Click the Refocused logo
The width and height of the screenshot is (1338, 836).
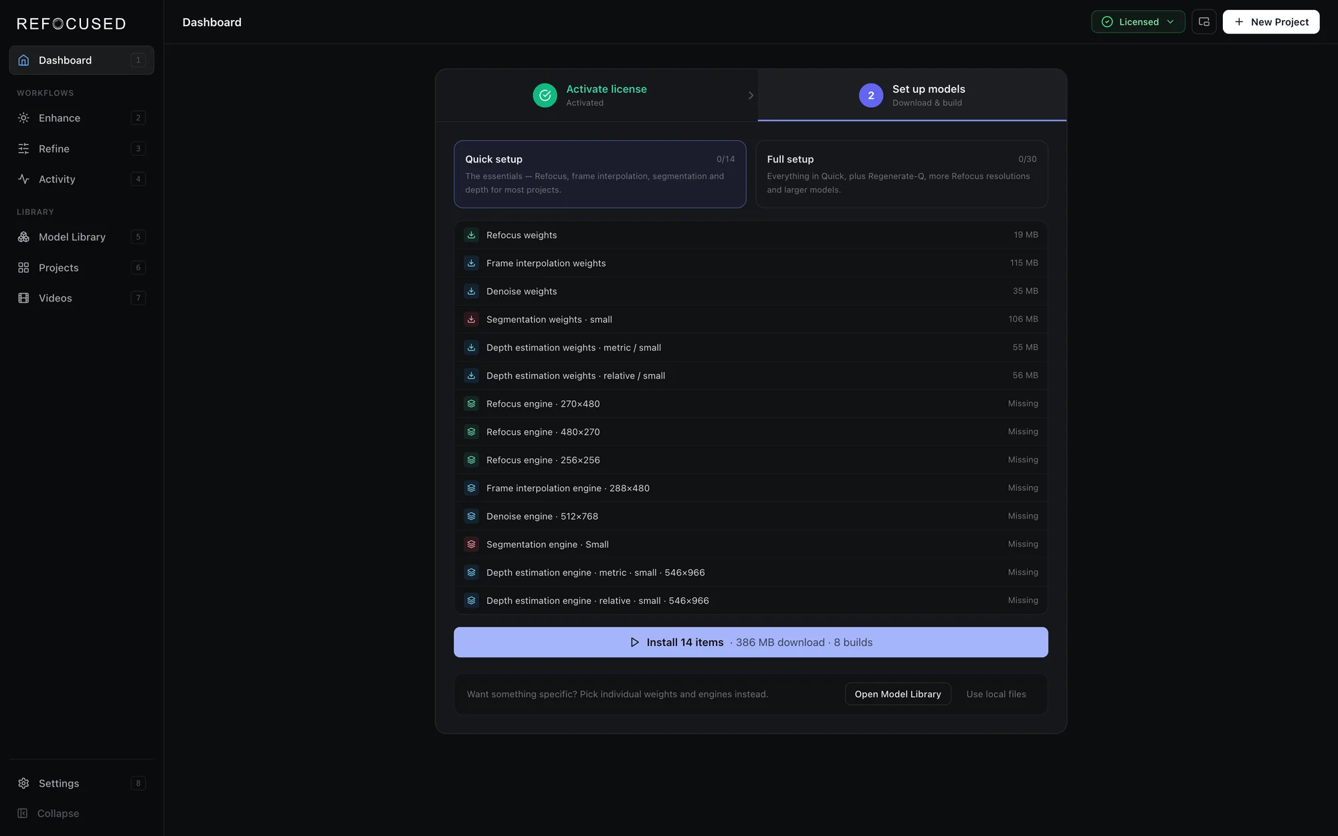(x=72, y=24)
